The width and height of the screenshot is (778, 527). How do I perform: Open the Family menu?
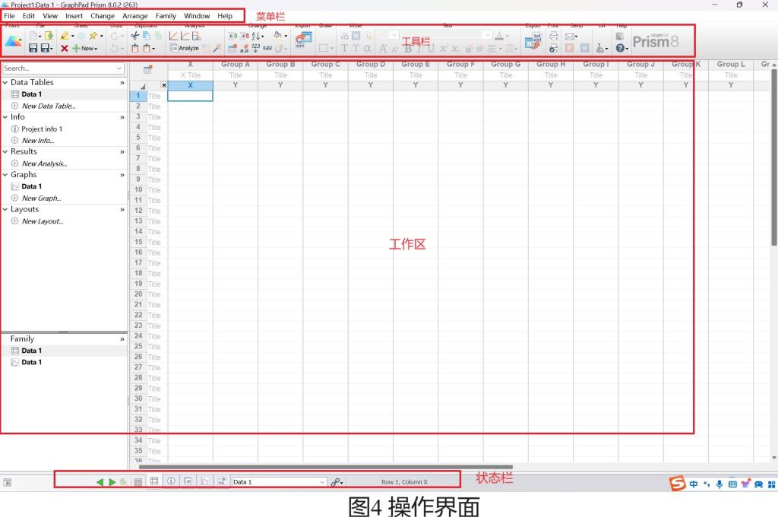tap(165, 15)
